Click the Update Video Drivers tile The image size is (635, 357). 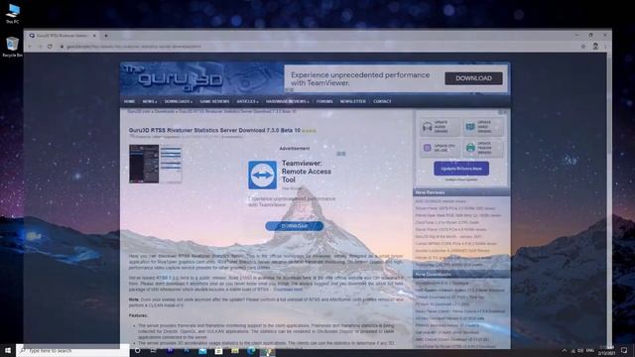(483, 127)
